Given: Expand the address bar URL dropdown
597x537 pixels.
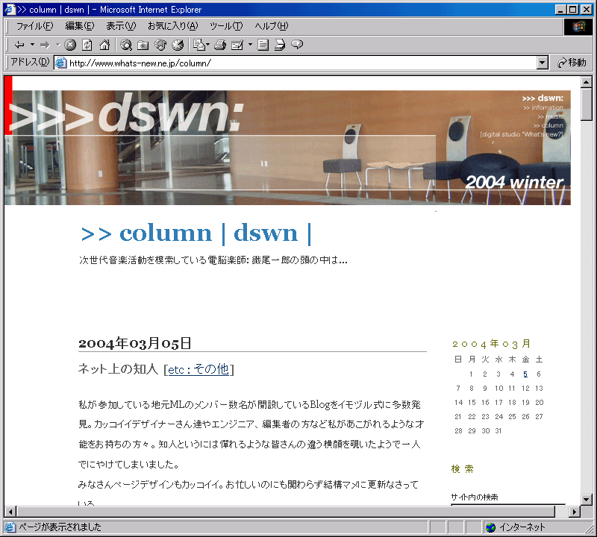Looking at the screenshot, I should pos(543,63).
